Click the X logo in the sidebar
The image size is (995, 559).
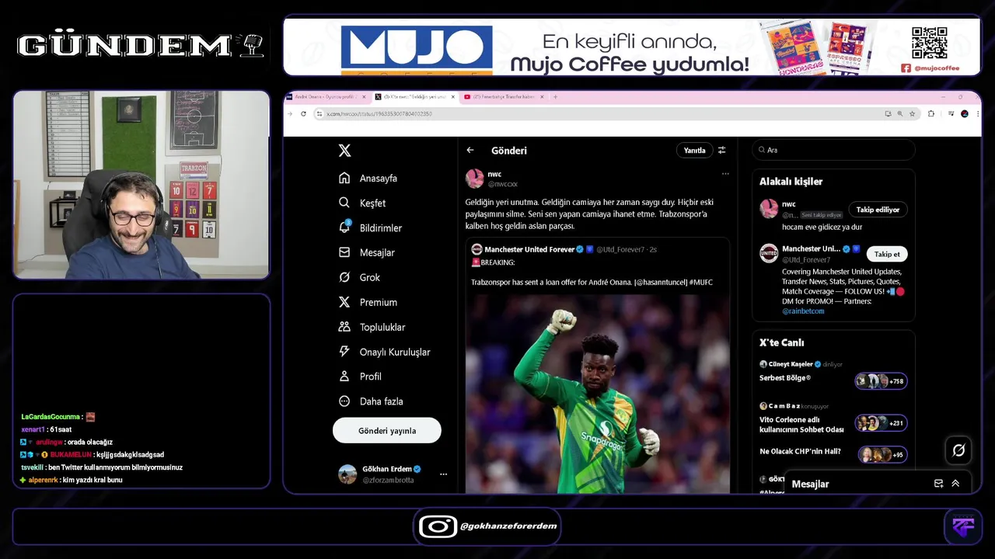[344, 151]
